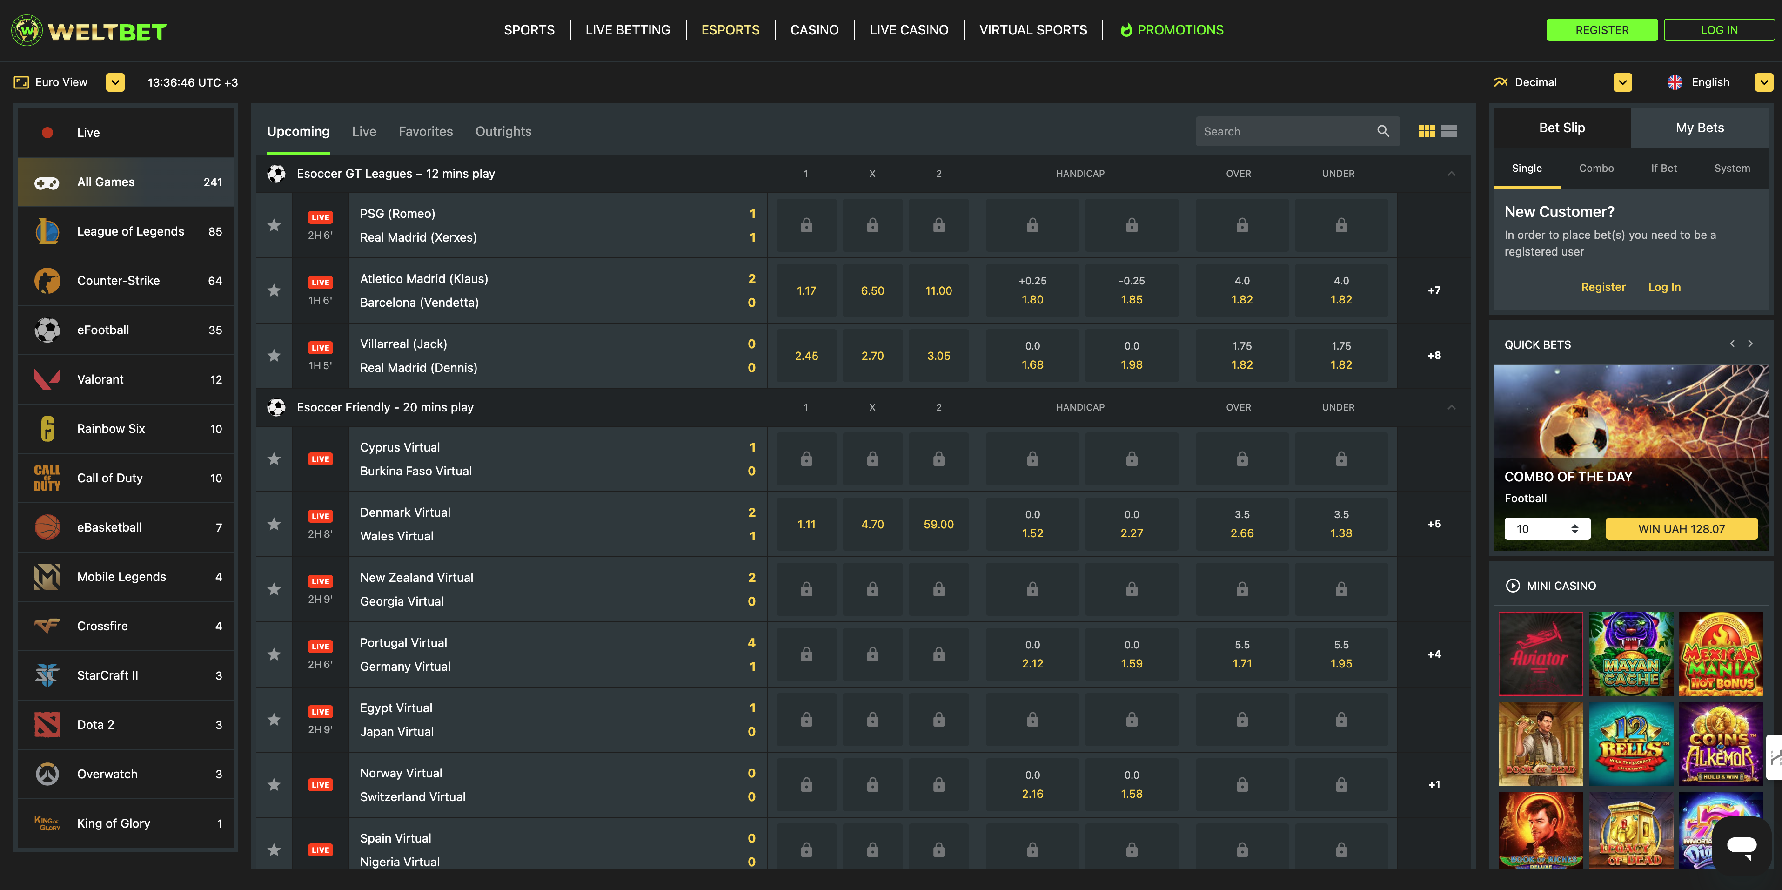Screen dimensions: 1782x890
Task: Favorite the Villarreal (Jack) match
Action: (x=274, y=355)
